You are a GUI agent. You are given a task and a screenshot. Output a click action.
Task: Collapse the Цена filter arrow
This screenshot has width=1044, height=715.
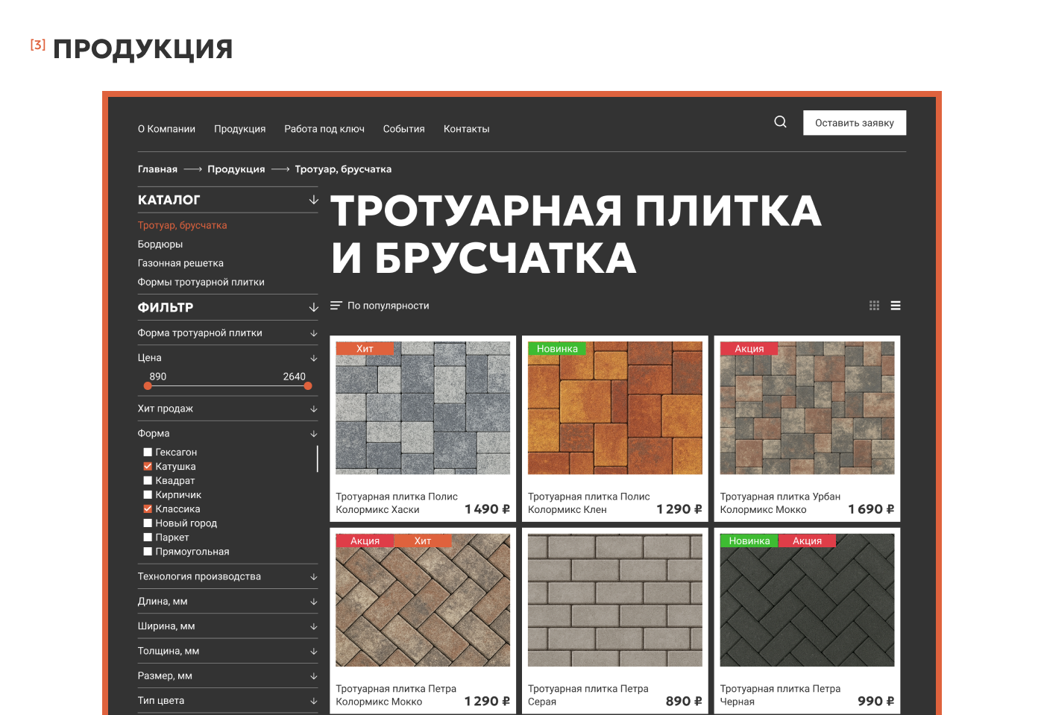coord(313,358)
